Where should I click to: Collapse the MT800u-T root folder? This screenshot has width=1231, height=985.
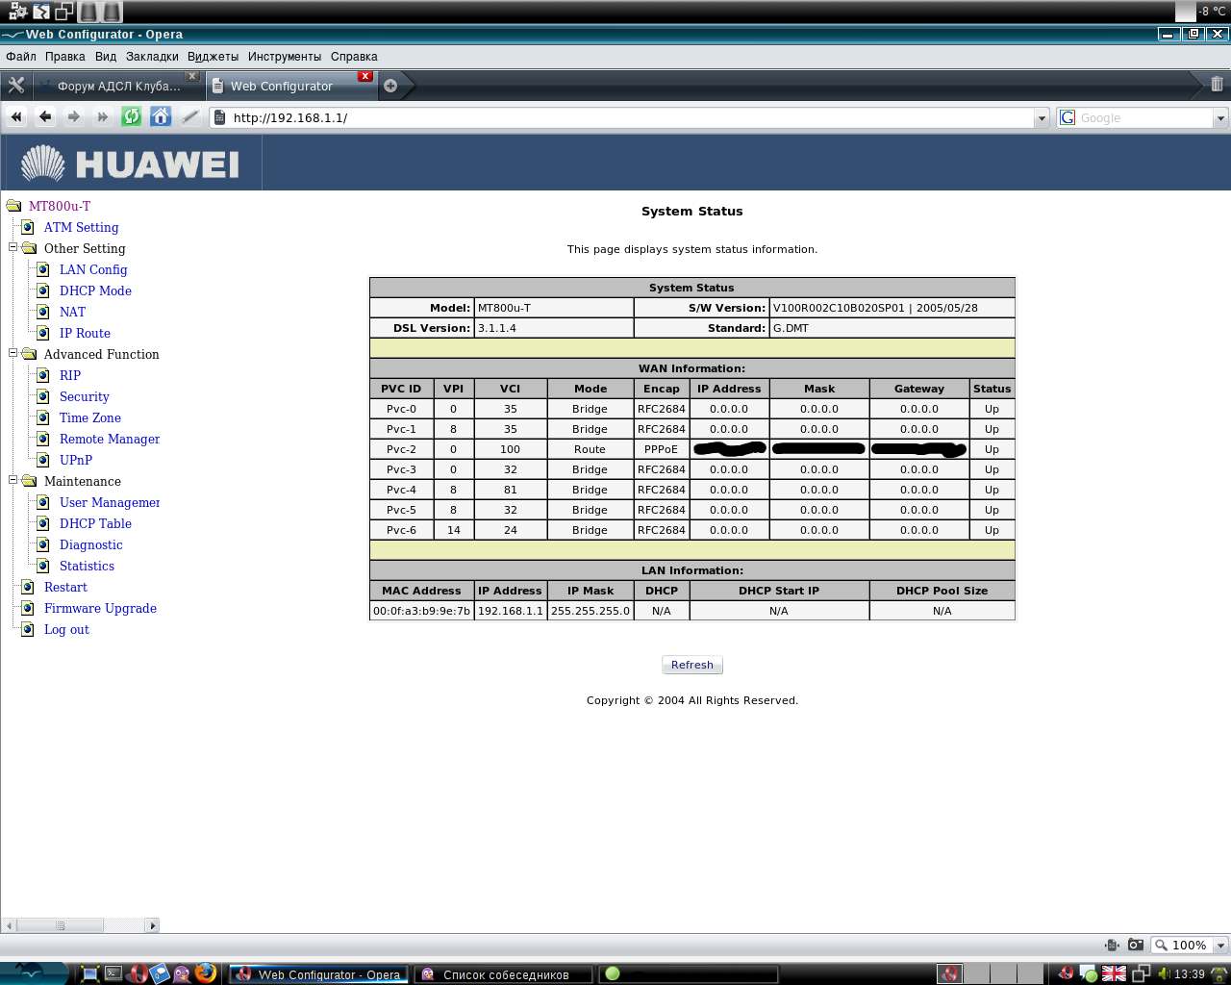coord(13,206)
